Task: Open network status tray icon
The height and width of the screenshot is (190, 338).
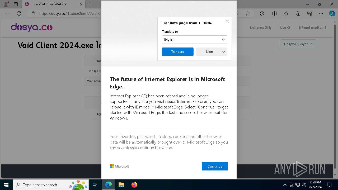Action: tap(298, 185)
